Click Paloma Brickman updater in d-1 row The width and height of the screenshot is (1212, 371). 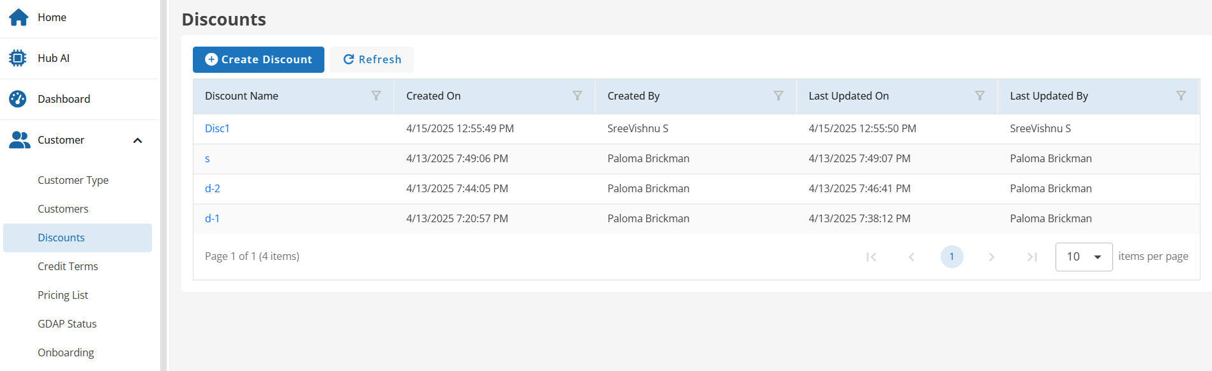pyautogui.click(x=1050, y=218)
